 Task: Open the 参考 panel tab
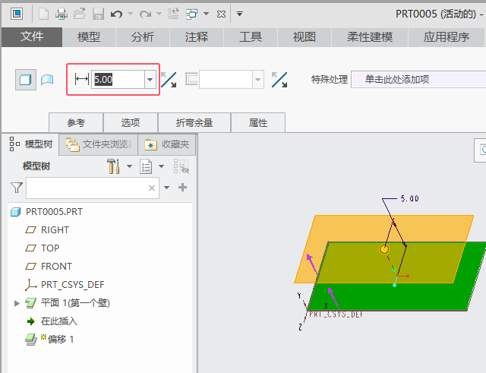point(76,123)
